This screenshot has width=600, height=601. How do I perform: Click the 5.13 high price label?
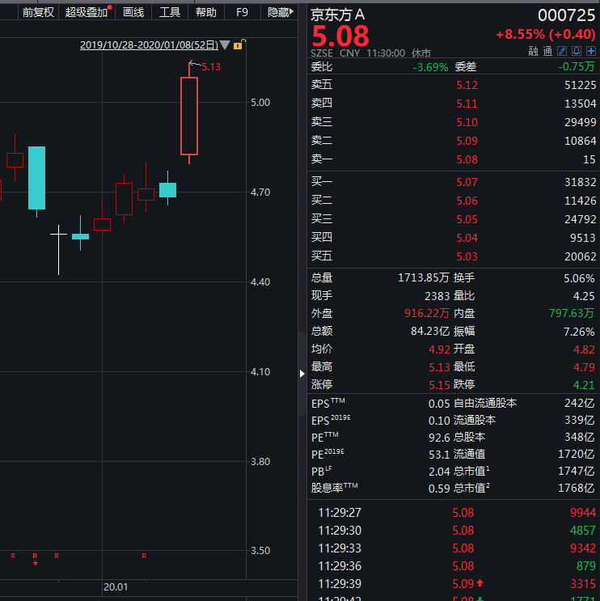(211, 66)
